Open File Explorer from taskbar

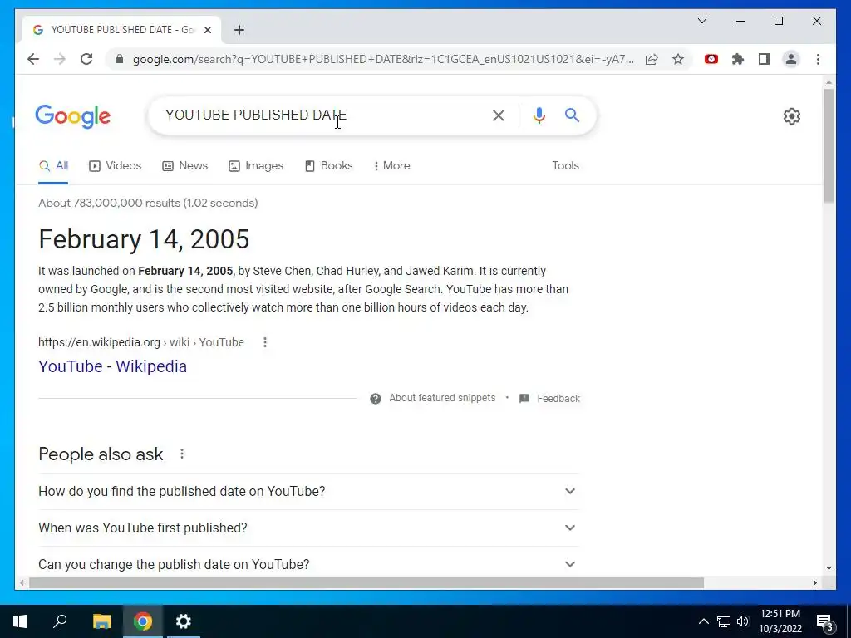pos(101,621)
